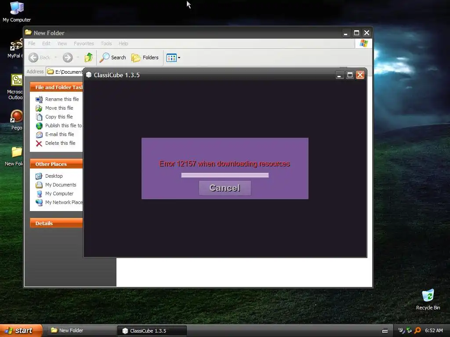Viewport: 450px width, 337px height.
Task: Click the copy file icon
Action: 39,117
